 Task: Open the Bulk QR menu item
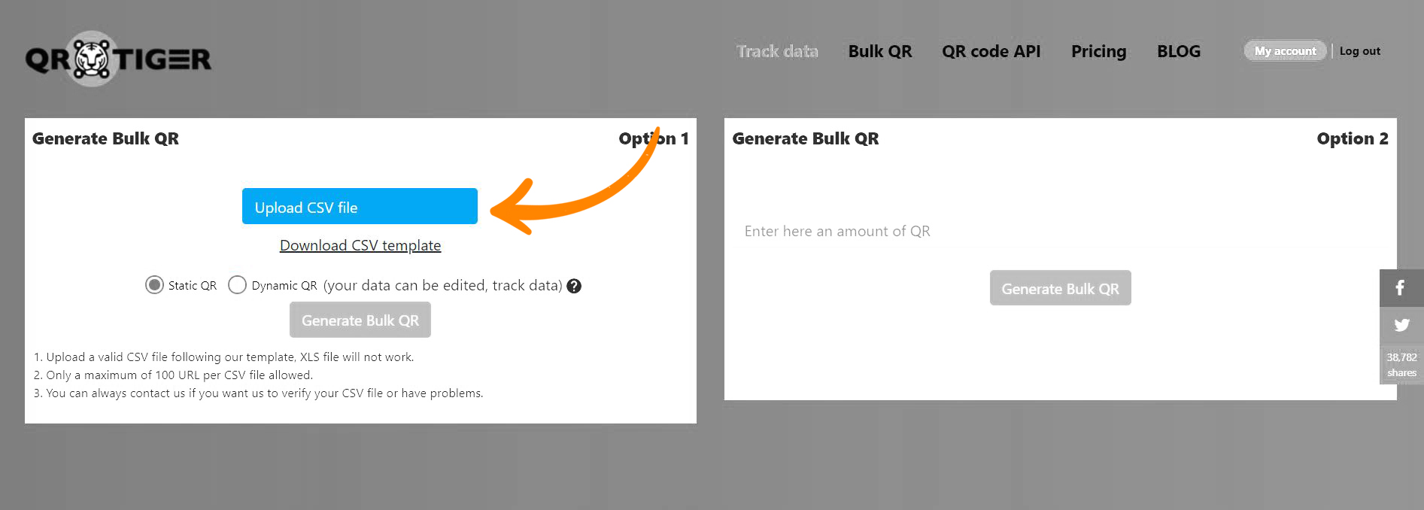(880, 51)
